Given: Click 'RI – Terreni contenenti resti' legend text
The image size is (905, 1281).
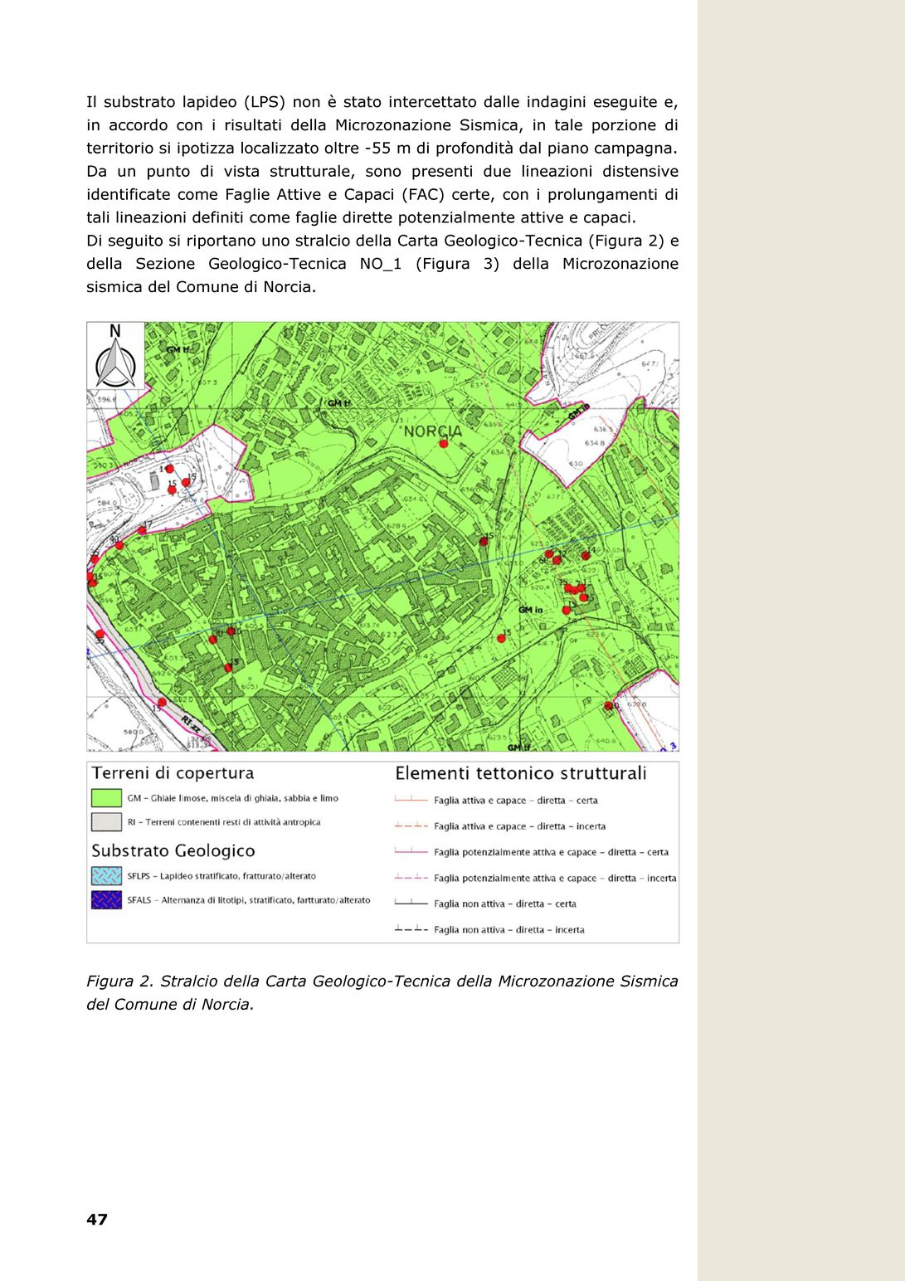Looking at the screenshot, I should (x=224, y=822).
